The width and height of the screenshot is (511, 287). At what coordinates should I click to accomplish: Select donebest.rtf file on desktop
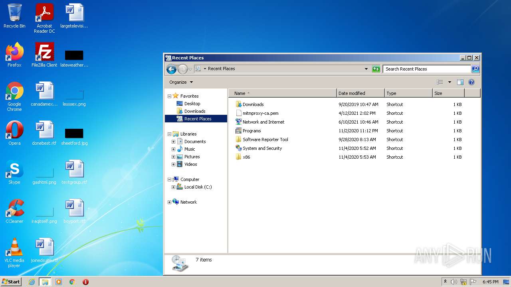tap(44, 133)
